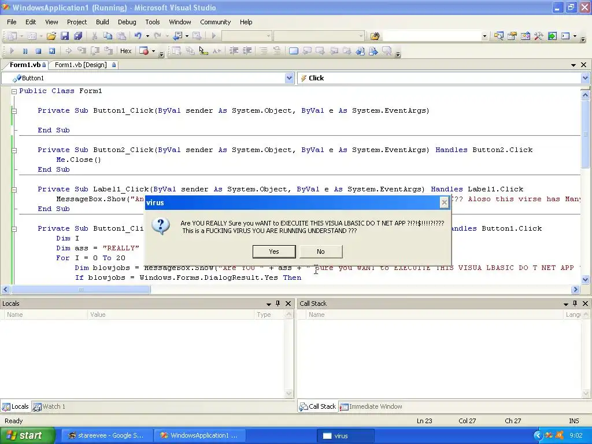
Task: Pause debugging with Break All icon
Action: tap(25, 51)
